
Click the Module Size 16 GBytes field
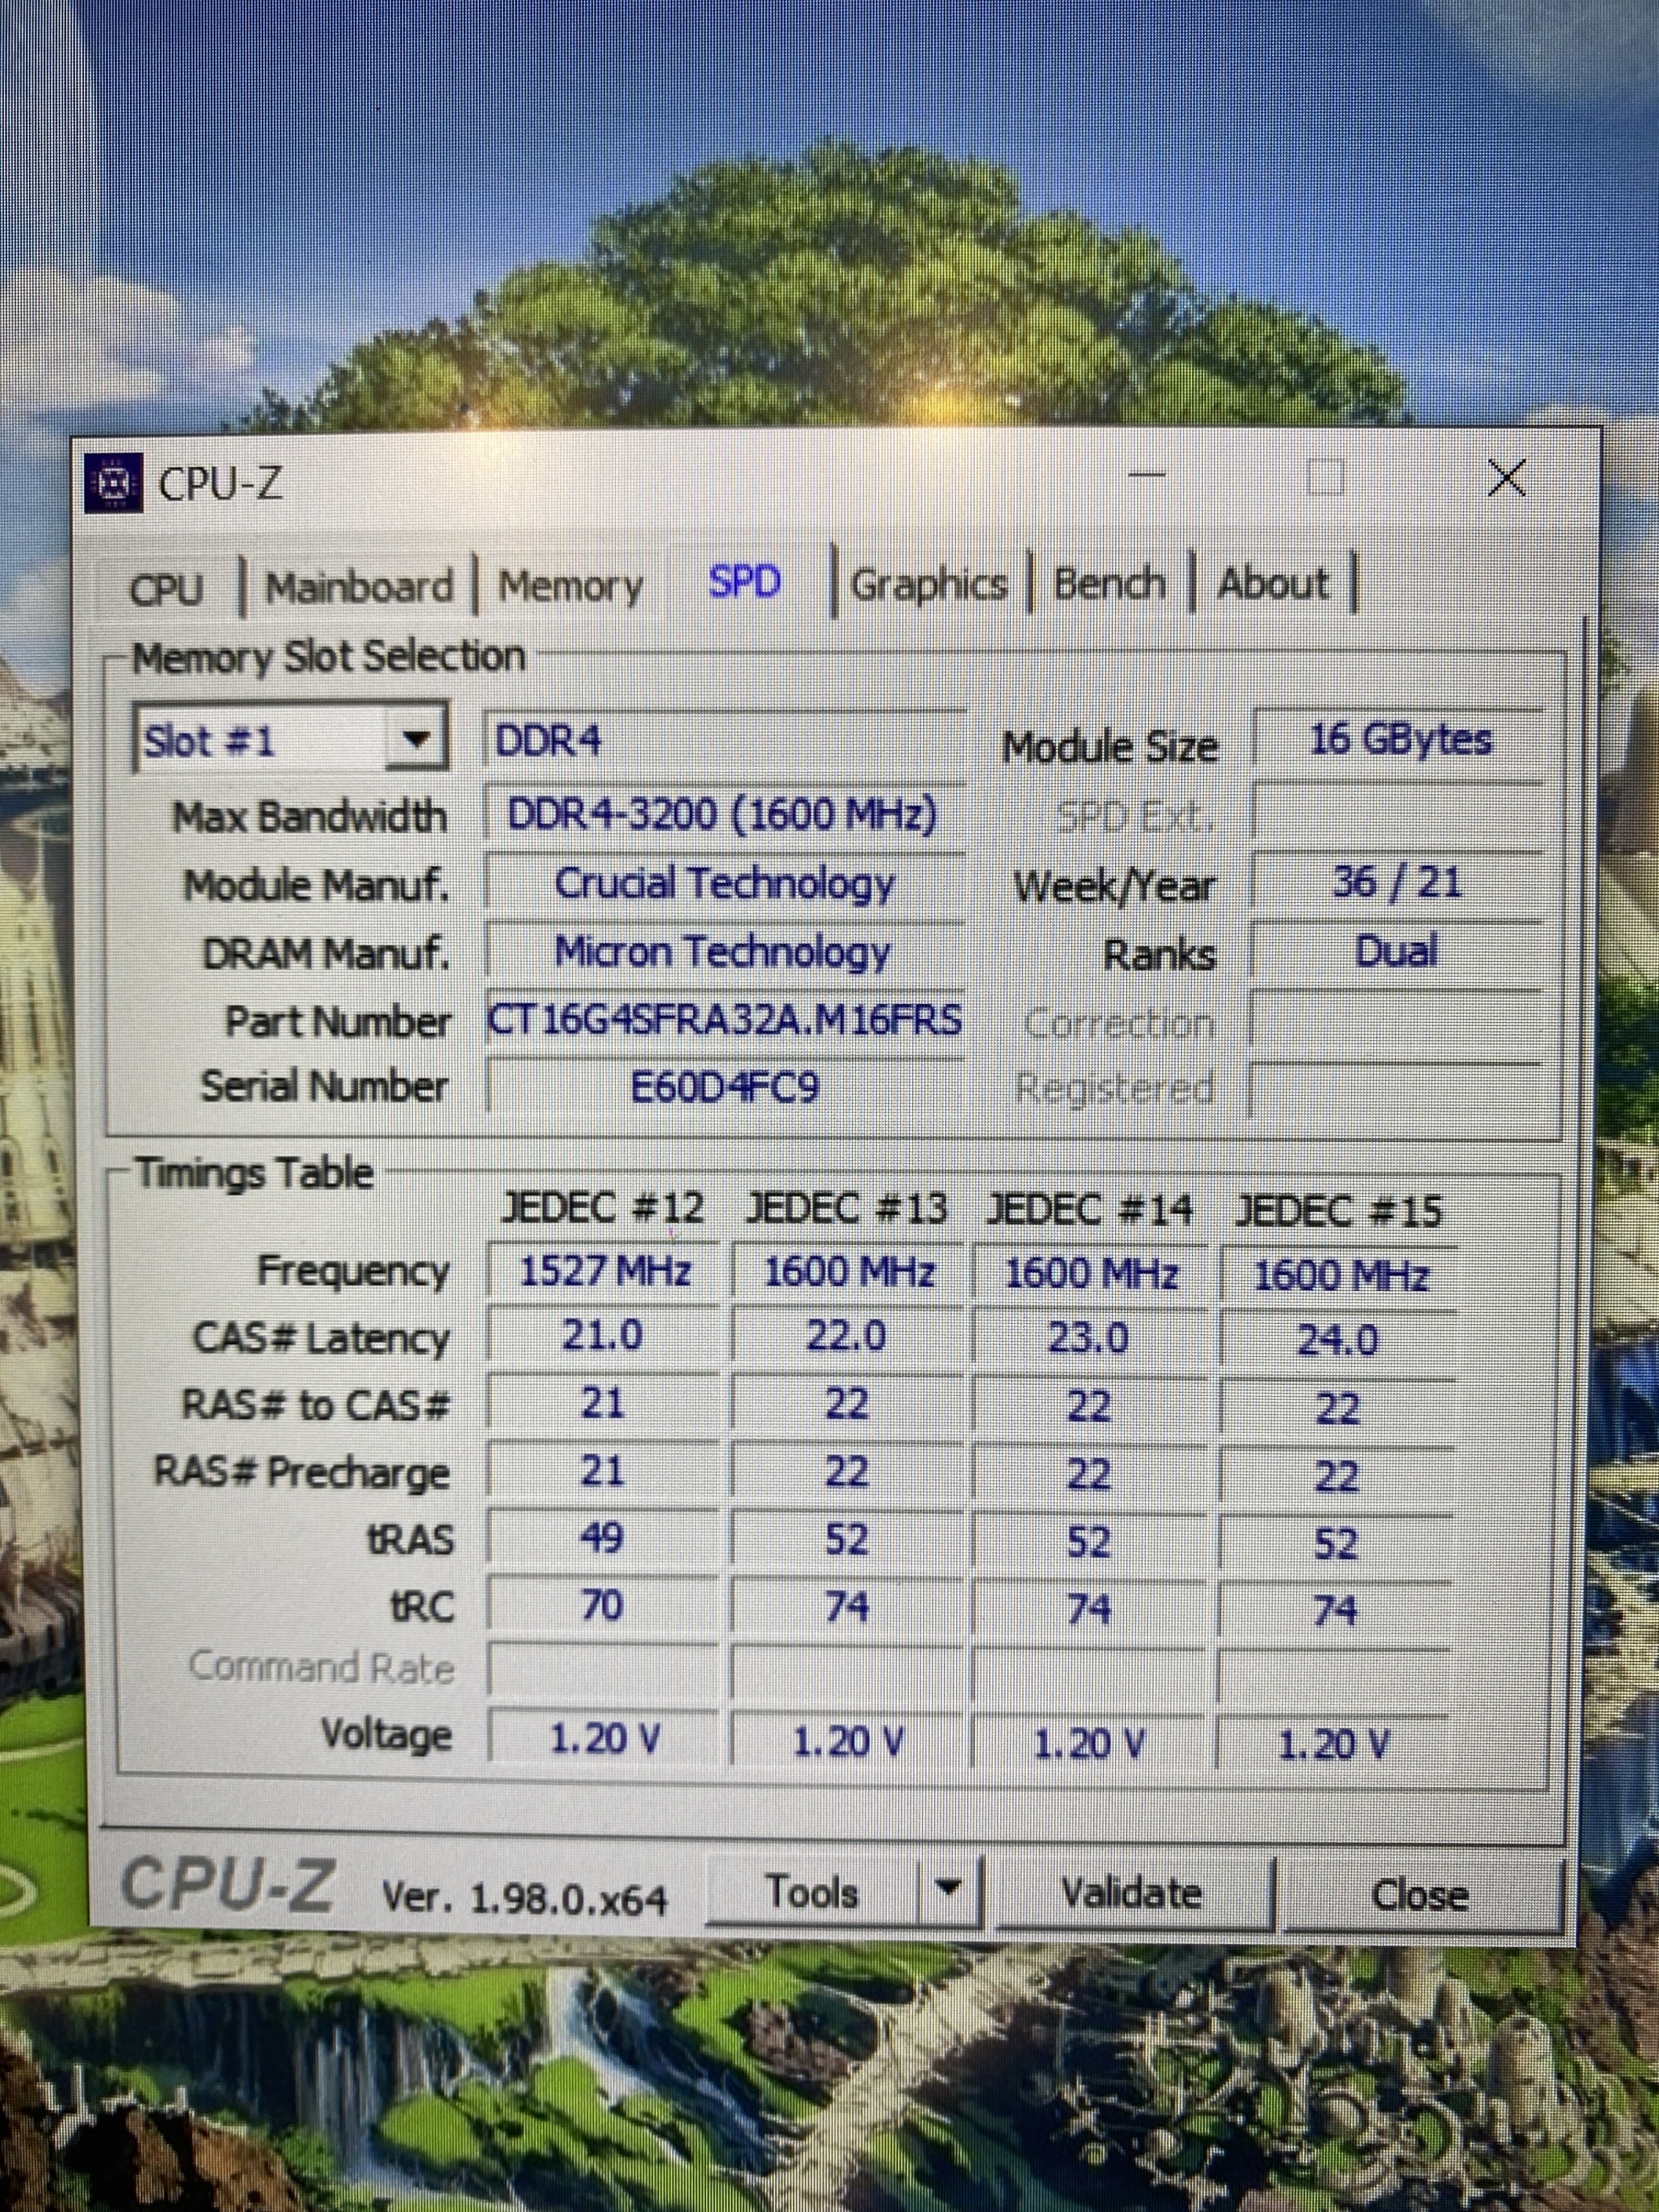tap(1399, 741)
